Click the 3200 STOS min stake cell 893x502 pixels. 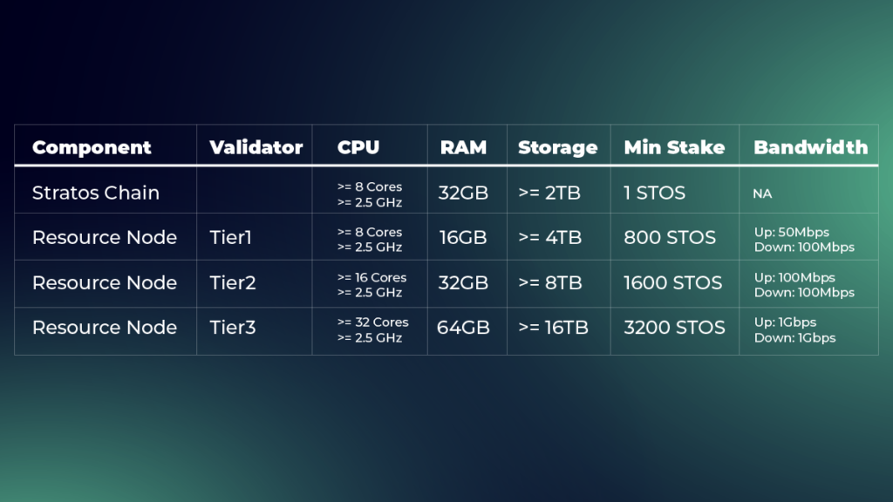pos(674,328)
